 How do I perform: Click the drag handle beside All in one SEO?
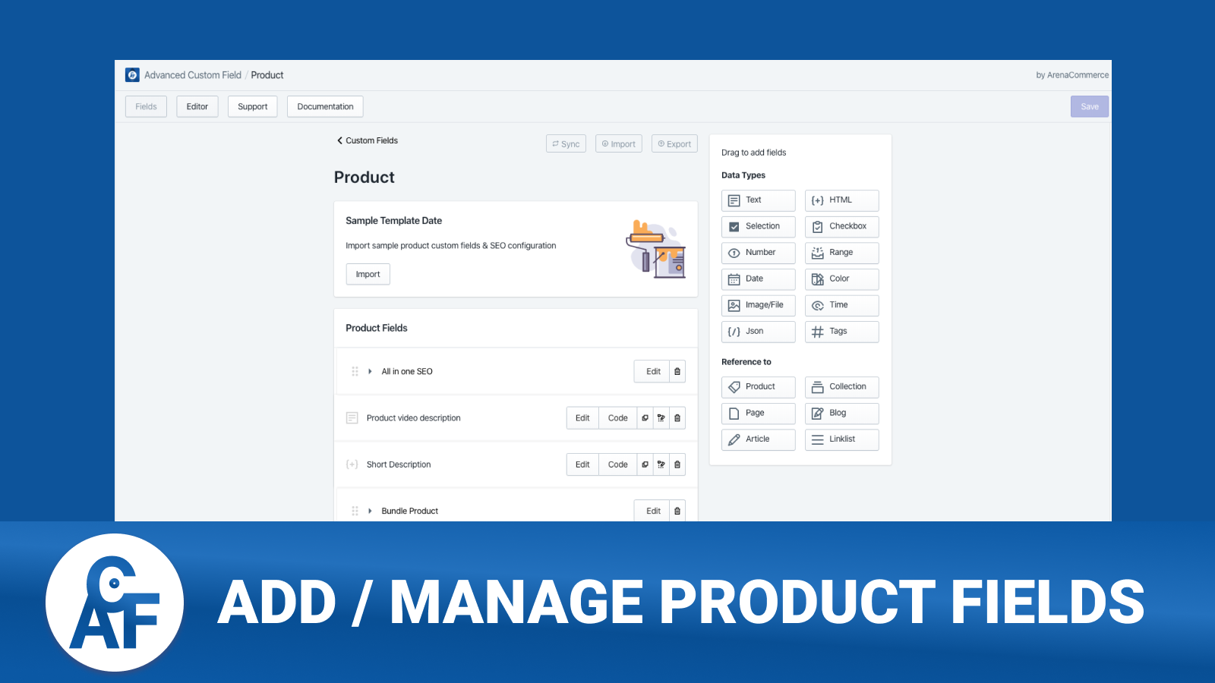click(x=355, y=372)
